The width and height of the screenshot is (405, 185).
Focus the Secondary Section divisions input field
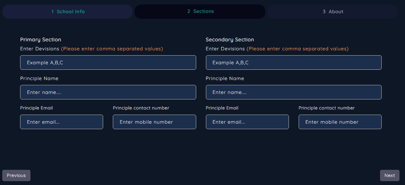(293, 63)
